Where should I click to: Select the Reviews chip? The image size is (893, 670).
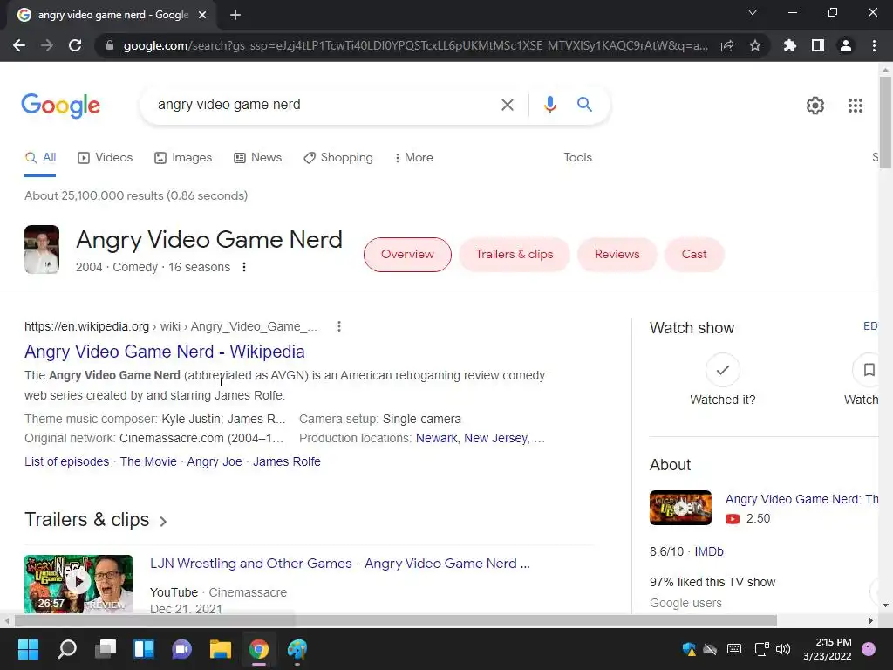[x=617, y=255]
